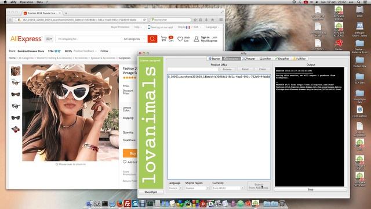This screenshot has width=371, height=209.
Task: Click the Home breadcrumb link
Action: coord(12,58)
